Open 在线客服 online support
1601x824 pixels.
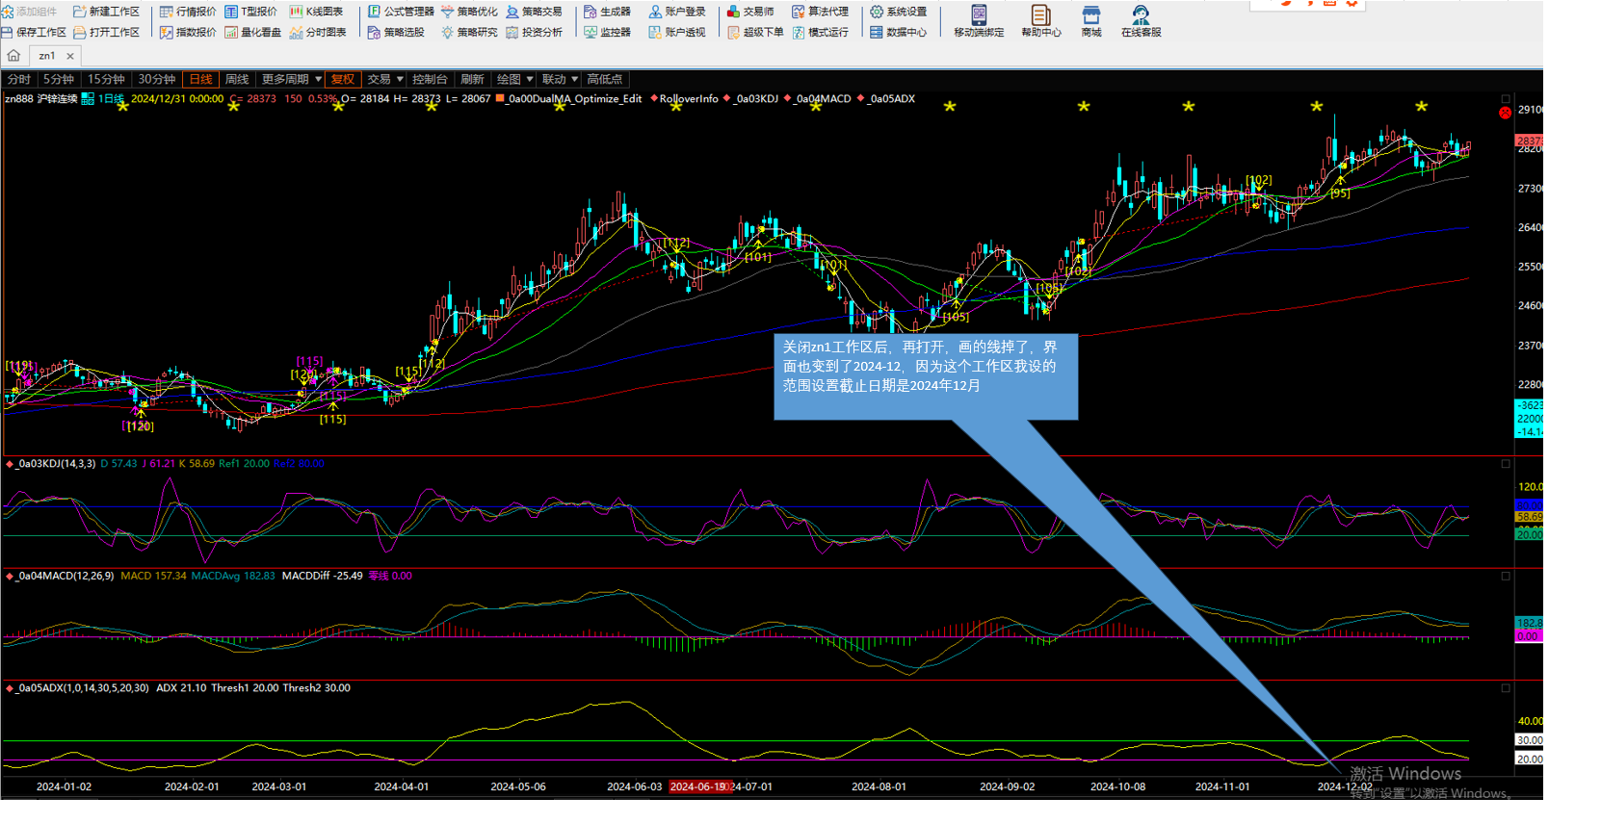pyautogui.click(x=1141, y=20)
